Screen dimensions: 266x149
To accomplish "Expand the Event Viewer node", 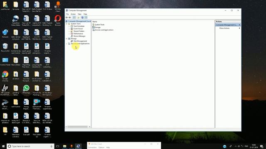I will (69, 29).
